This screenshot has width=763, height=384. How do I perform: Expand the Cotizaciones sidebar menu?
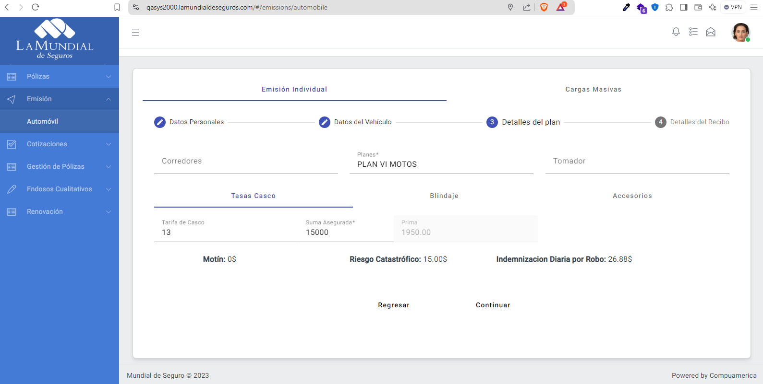[x=60, y=144]
